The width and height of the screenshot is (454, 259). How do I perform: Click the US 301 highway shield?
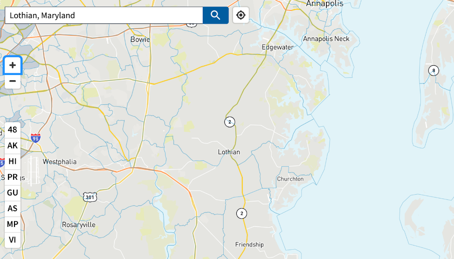(90, 198)
